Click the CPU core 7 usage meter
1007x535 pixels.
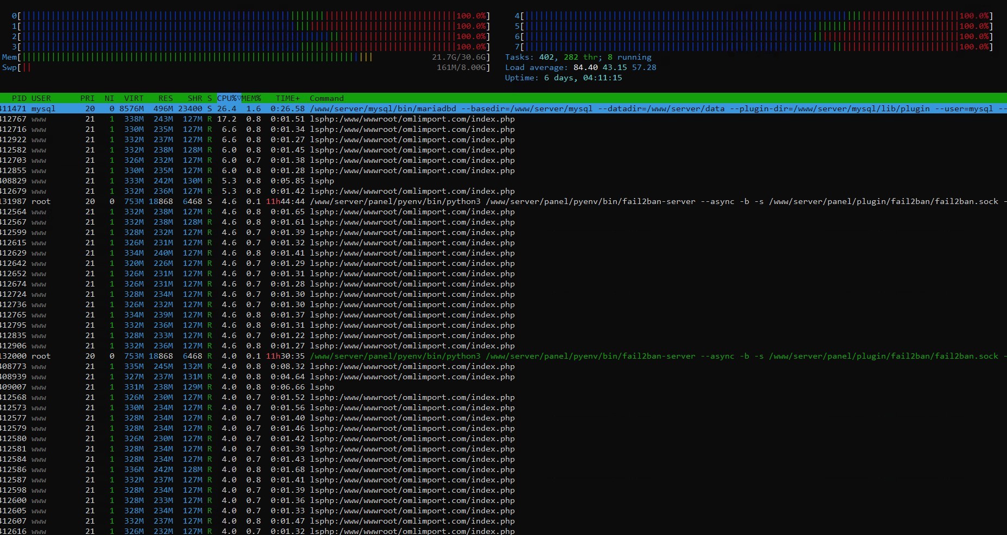click(x=754, y=47)
